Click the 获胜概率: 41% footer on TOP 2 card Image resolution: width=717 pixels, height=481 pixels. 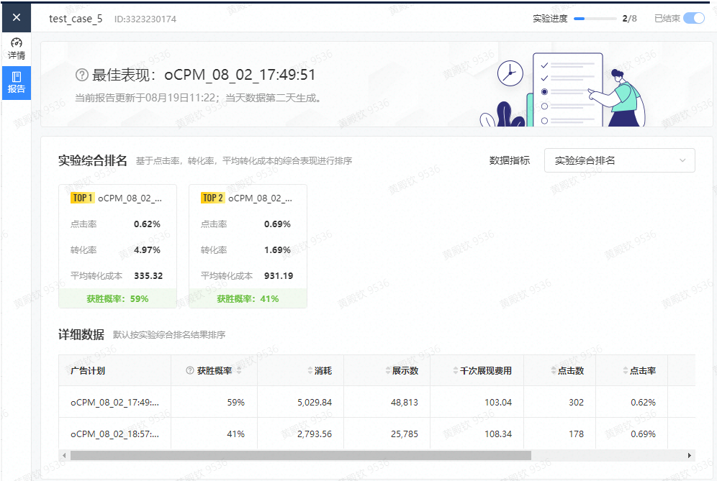tap(248, 299)
